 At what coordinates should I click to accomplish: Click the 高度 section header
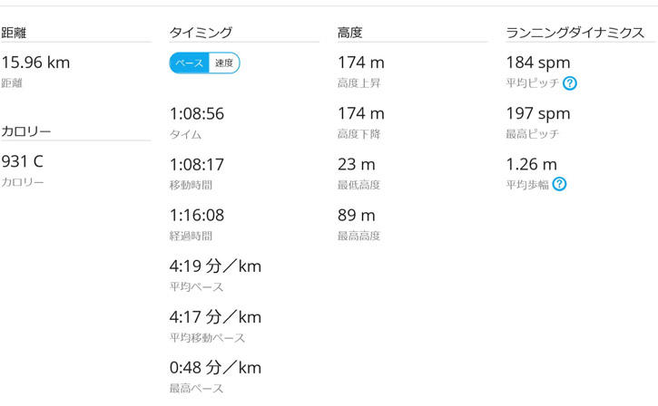click(x=349, y=33)
